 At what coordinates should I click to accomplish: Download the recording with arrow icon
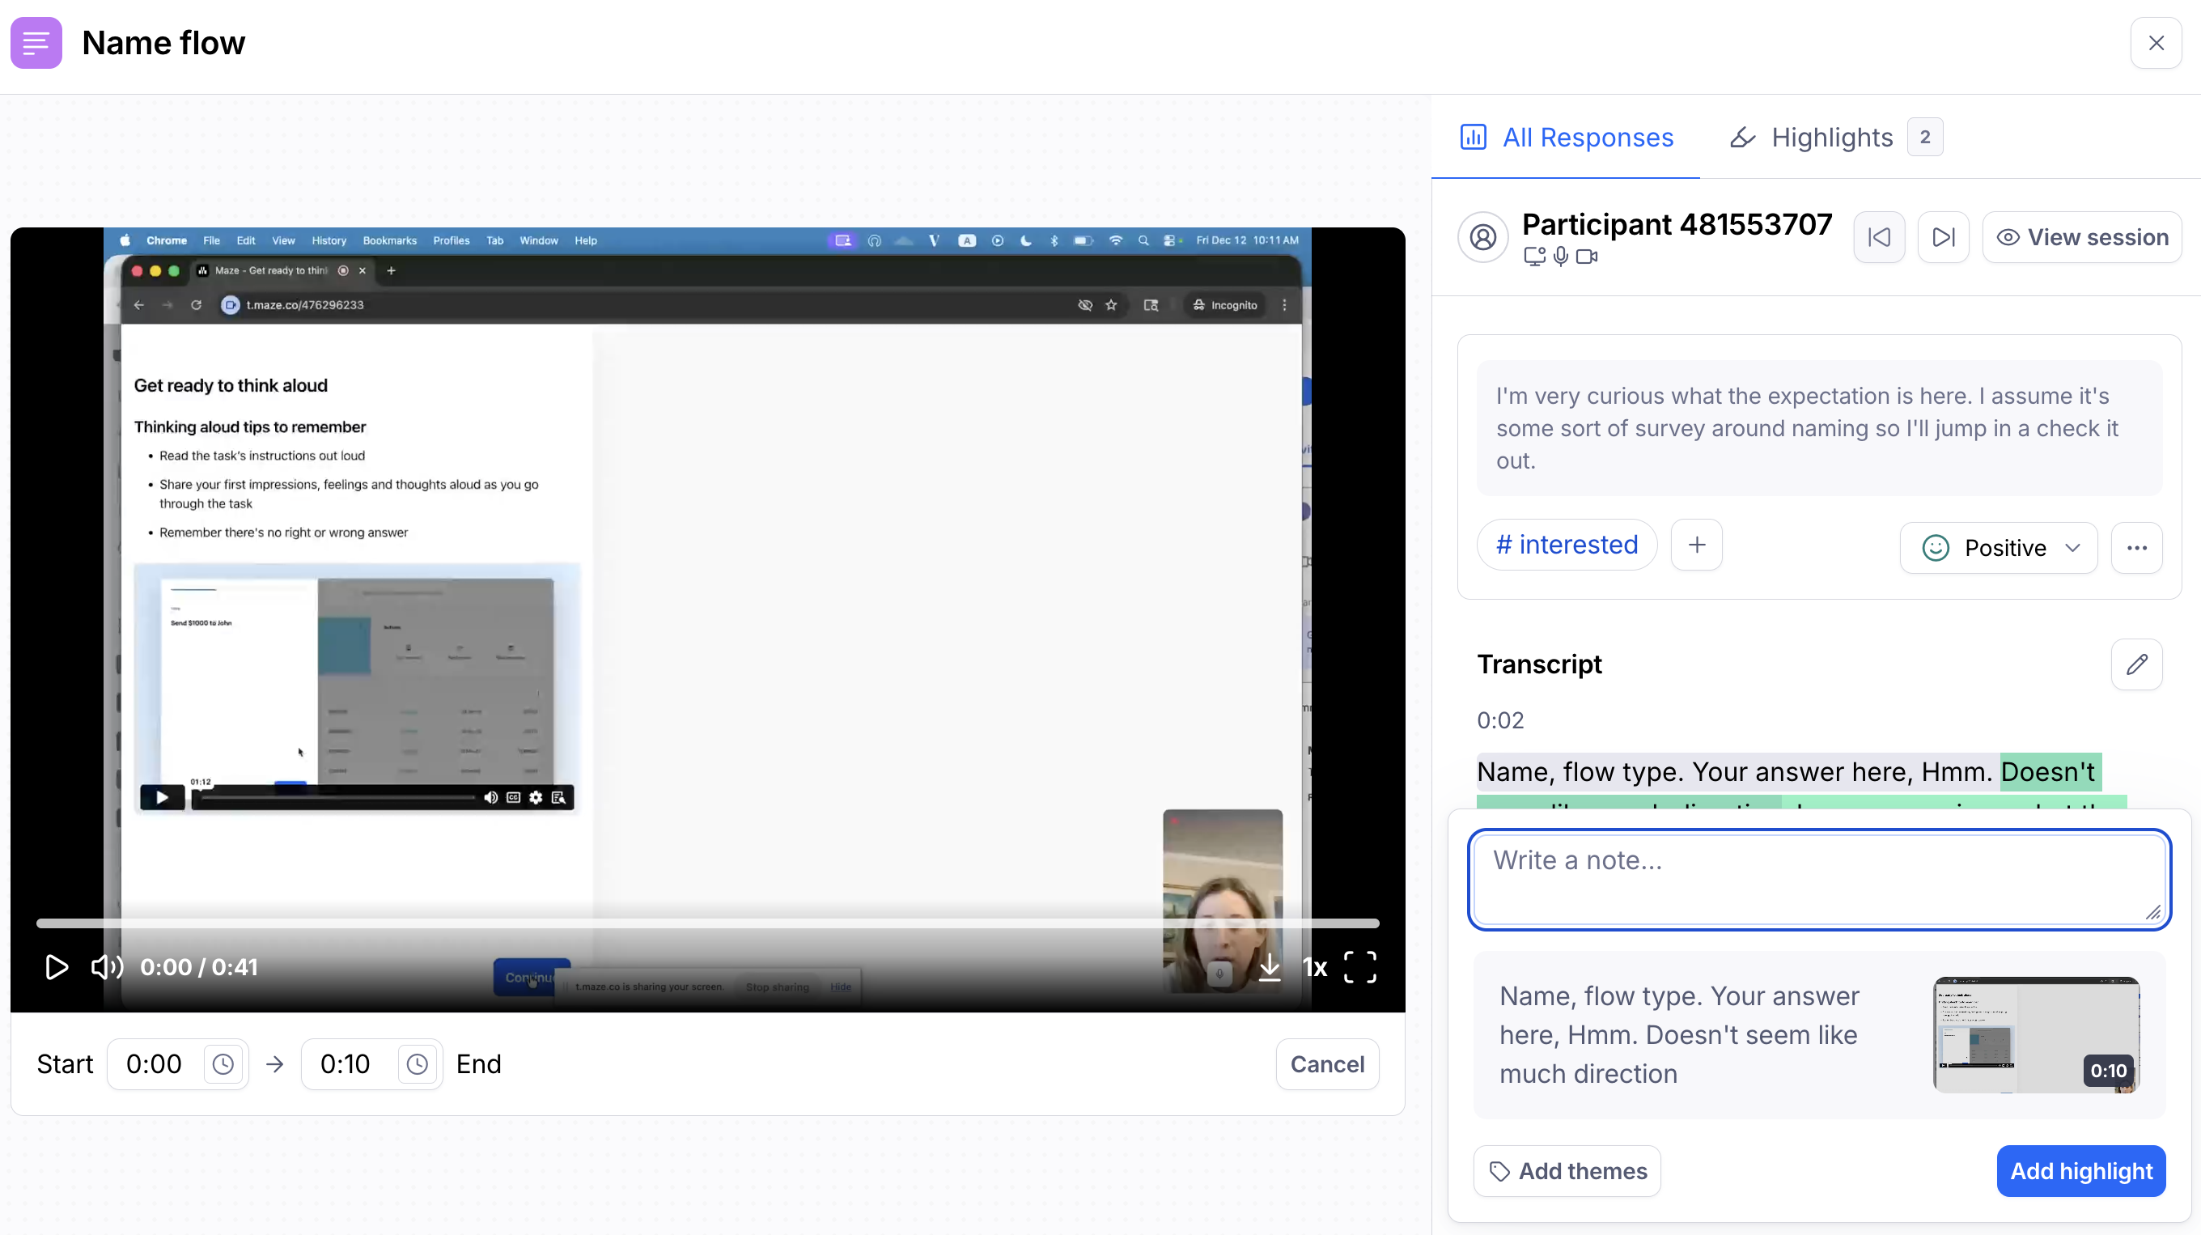point(1270,966)
